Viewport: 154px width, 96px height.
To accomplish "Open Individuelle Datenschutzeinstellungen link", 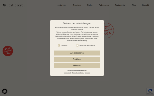I will pyautogui.click(x=77, y=70).
